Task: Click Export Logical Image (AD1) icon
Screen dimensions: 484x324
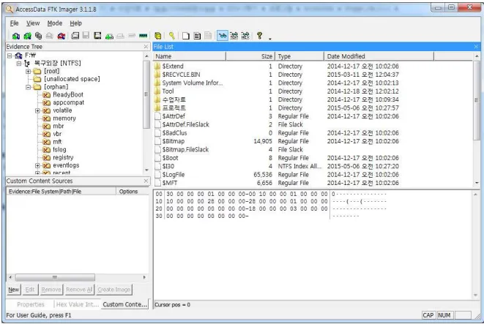Action: pos(97,36)
